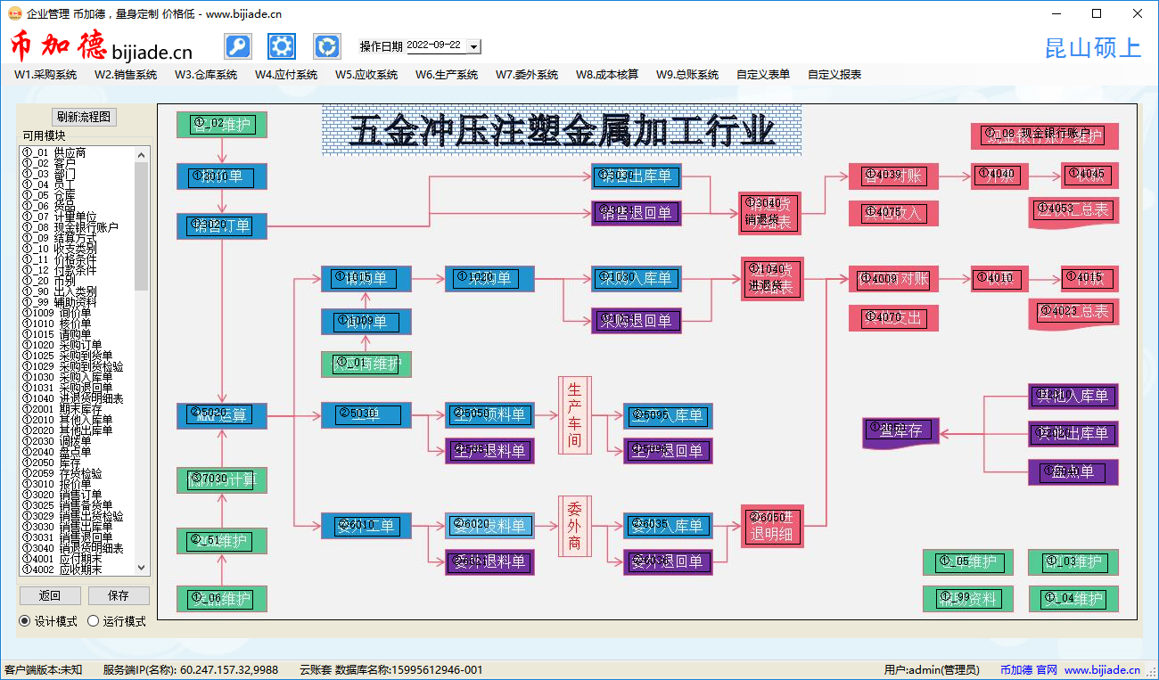Click the 返回 button
Screen dimensions: 1159x680
50,595
